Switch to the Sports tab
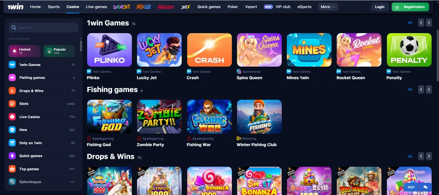This screenshot has height=195, width=439. 54,7
